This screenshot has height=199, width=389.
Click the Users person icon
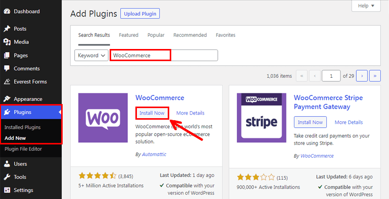point(7,164)
